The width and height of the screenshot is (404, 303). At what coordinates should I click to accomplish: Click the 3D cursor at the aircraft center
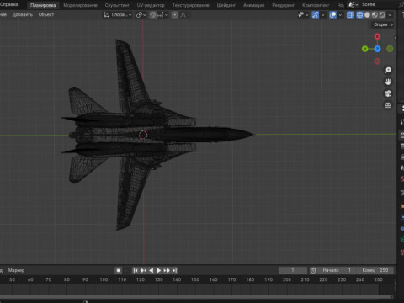[x=143, y=135]
